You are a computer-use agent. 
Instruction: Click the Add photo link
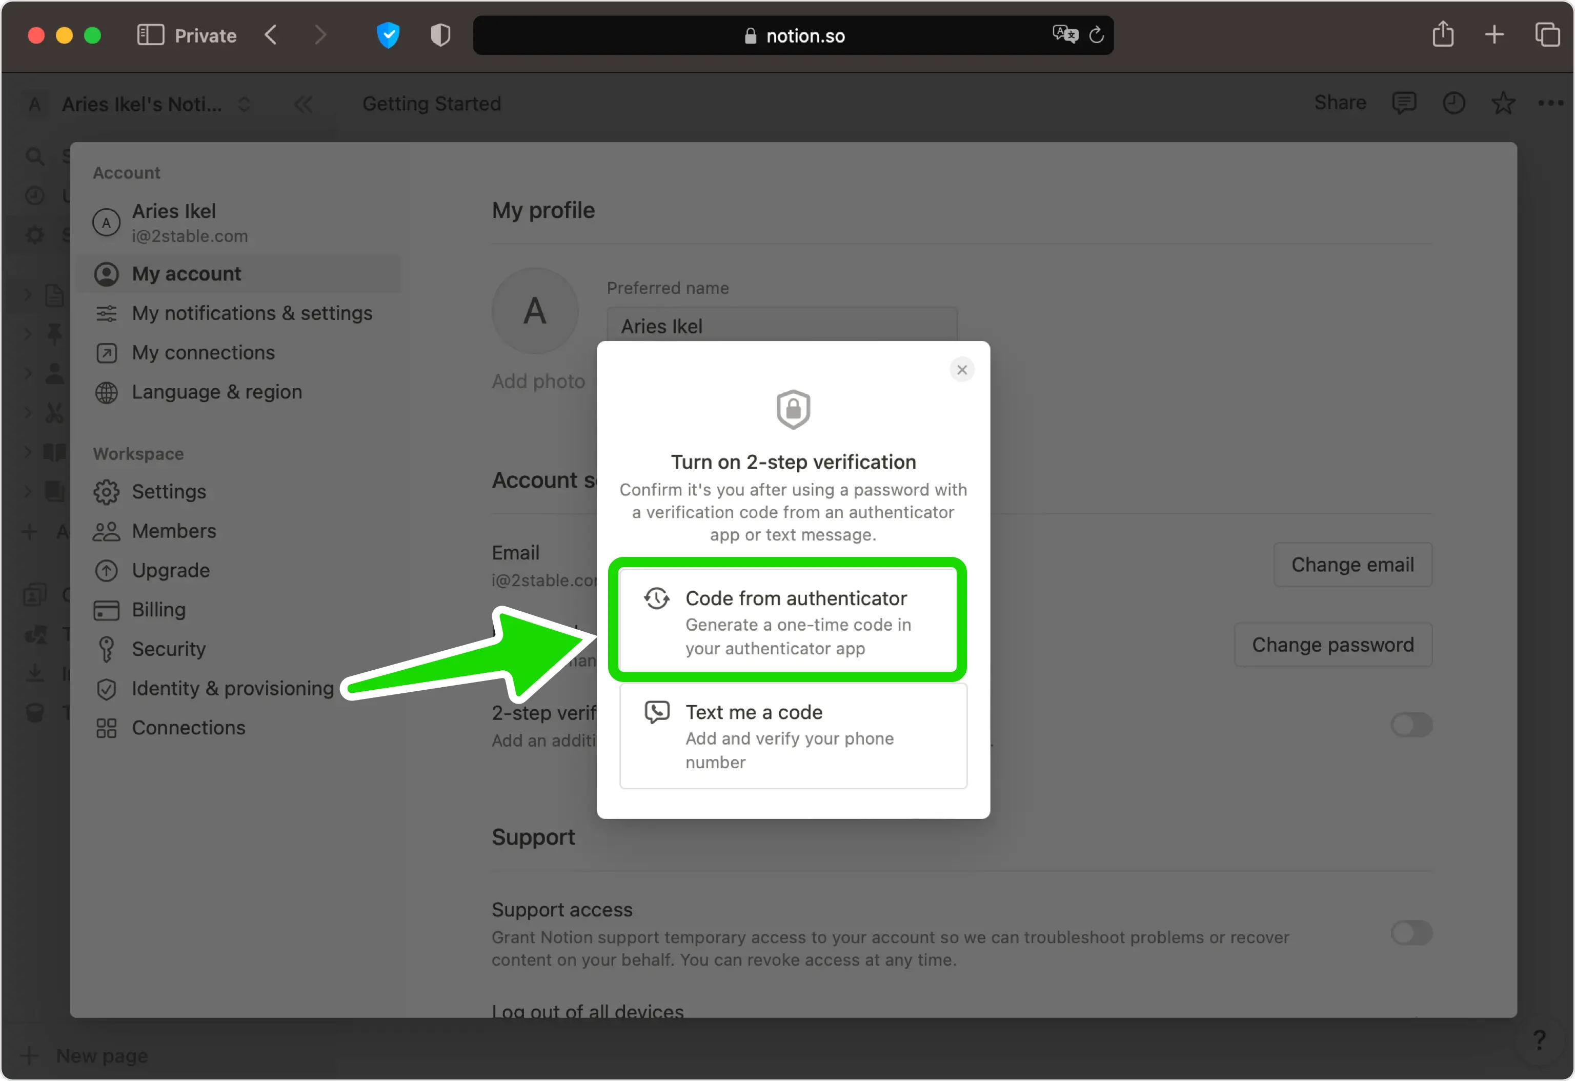538,381
